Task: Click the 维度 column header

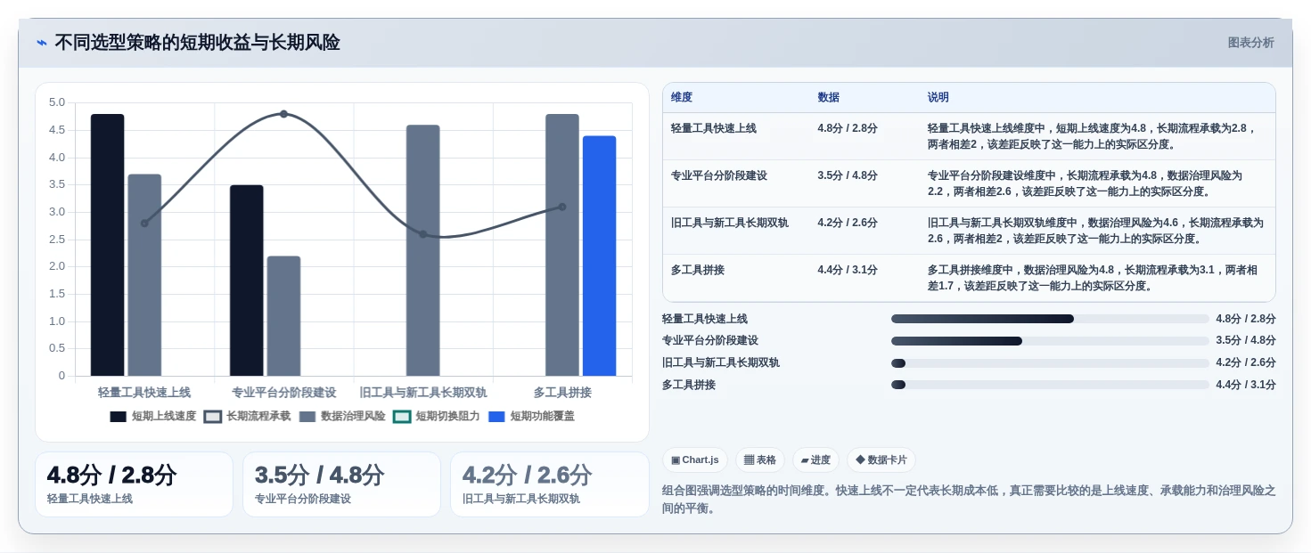Action: [x=682, y=97]
